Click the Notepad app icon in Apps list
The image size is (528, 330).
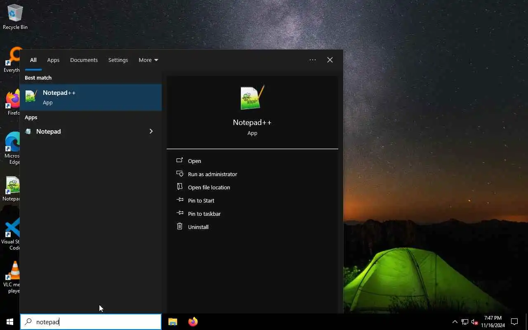point(28,132)
